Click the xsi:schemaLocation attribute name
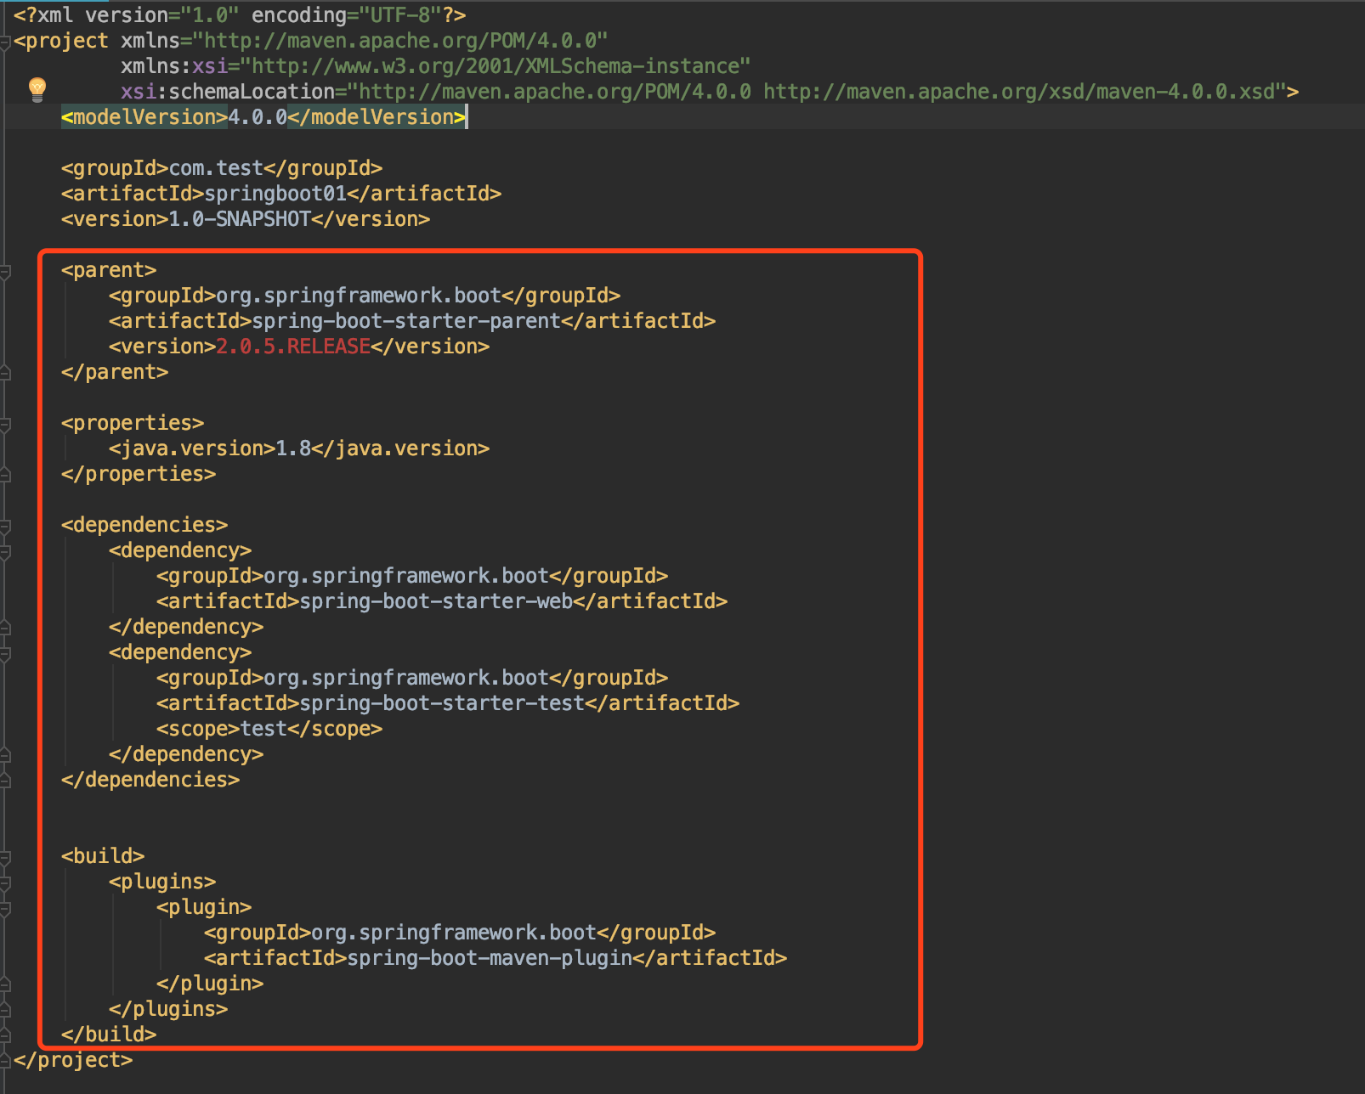Image resolution: width=1365 pixels, height=1094 pixels. tap(228, 92)
